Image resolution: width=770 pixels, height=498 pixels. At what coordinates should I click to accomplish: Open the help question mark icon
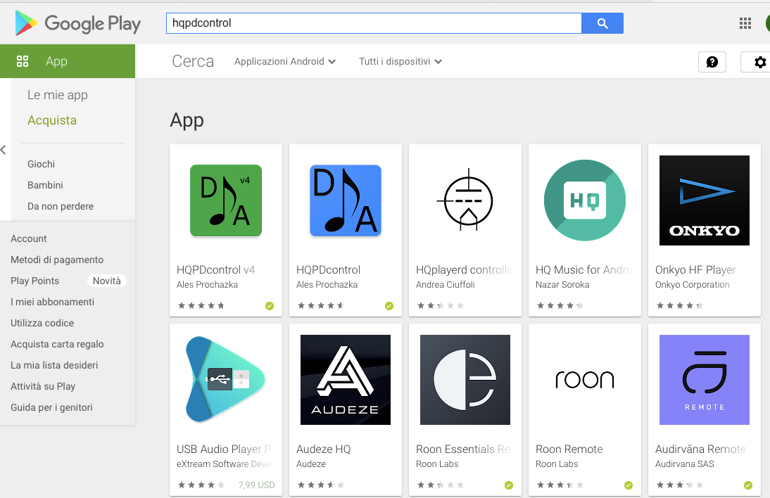[x=712, y=62]
